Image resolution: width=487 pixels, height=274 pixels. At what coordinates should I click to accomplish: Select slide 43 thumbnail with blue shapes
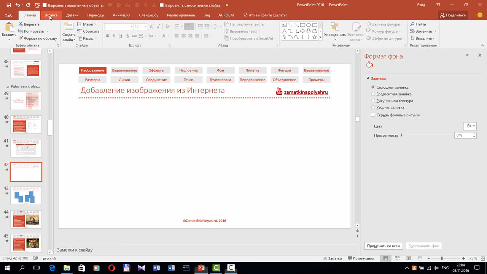[x=26, y=196]
